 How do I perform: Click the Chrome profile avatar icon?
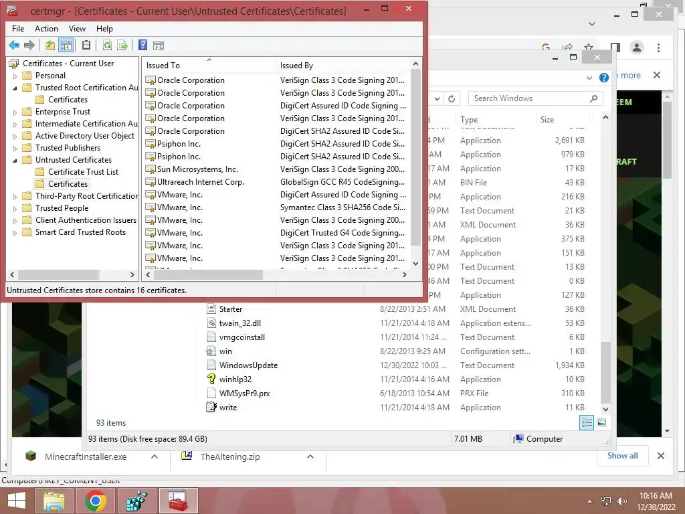[x=637, y=48]
